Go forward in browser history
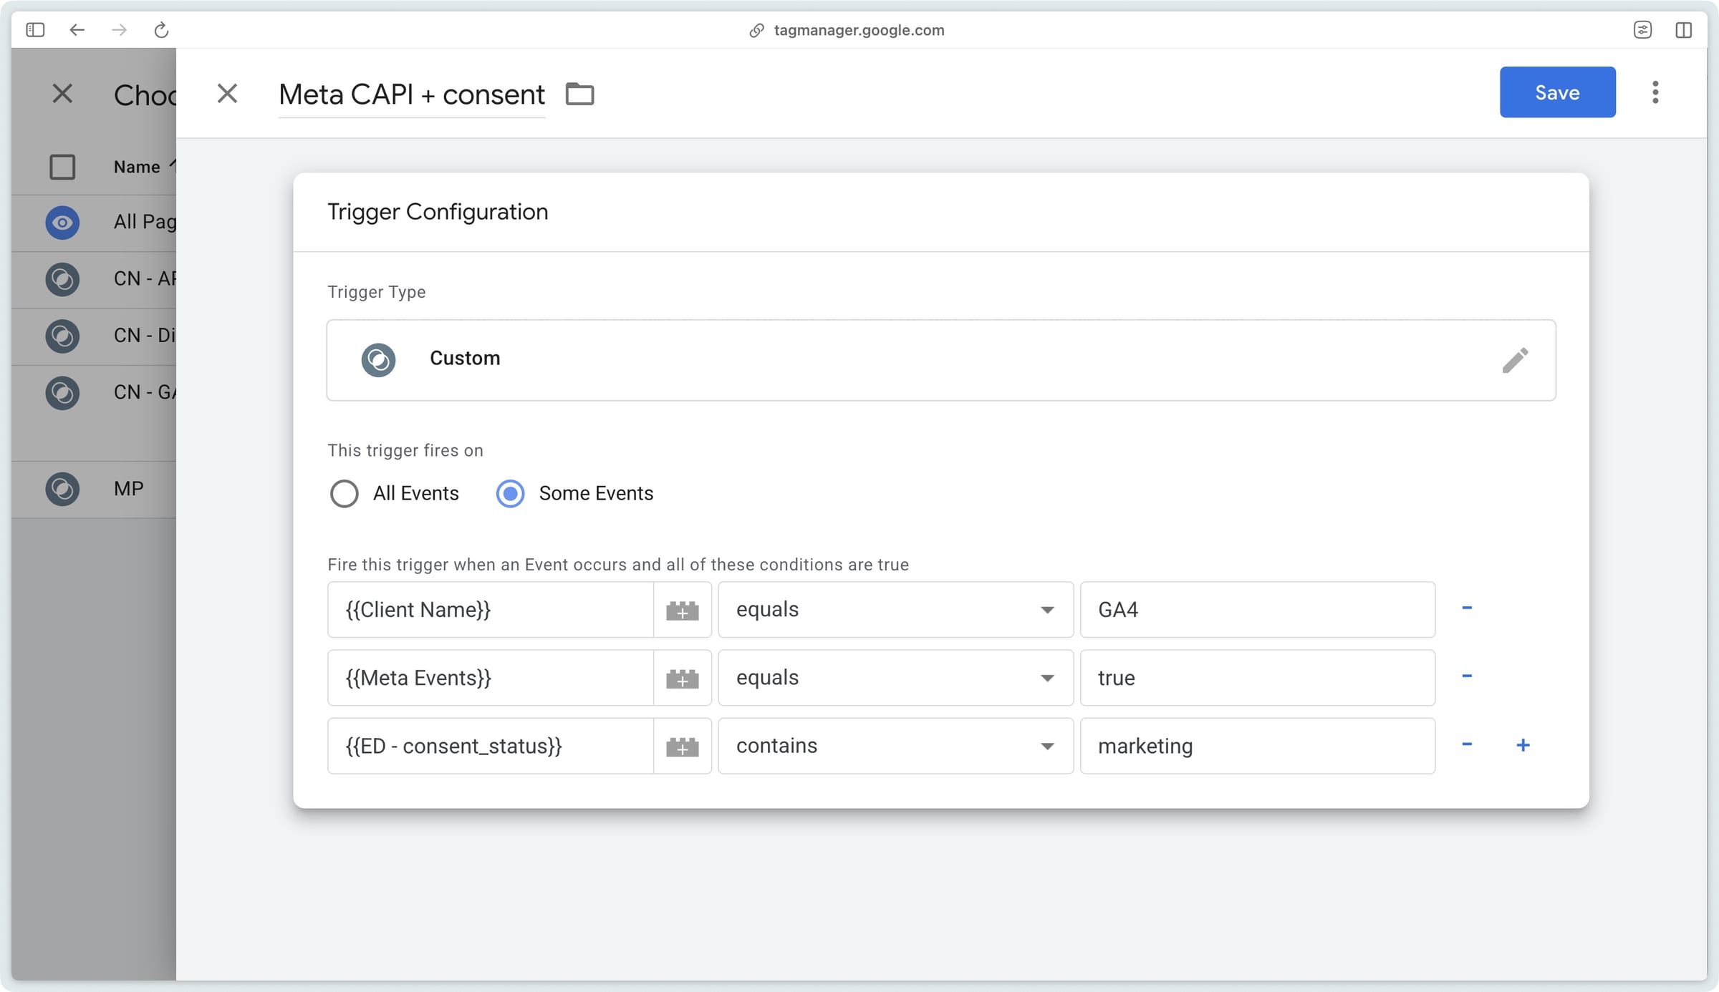 [119, 30]
